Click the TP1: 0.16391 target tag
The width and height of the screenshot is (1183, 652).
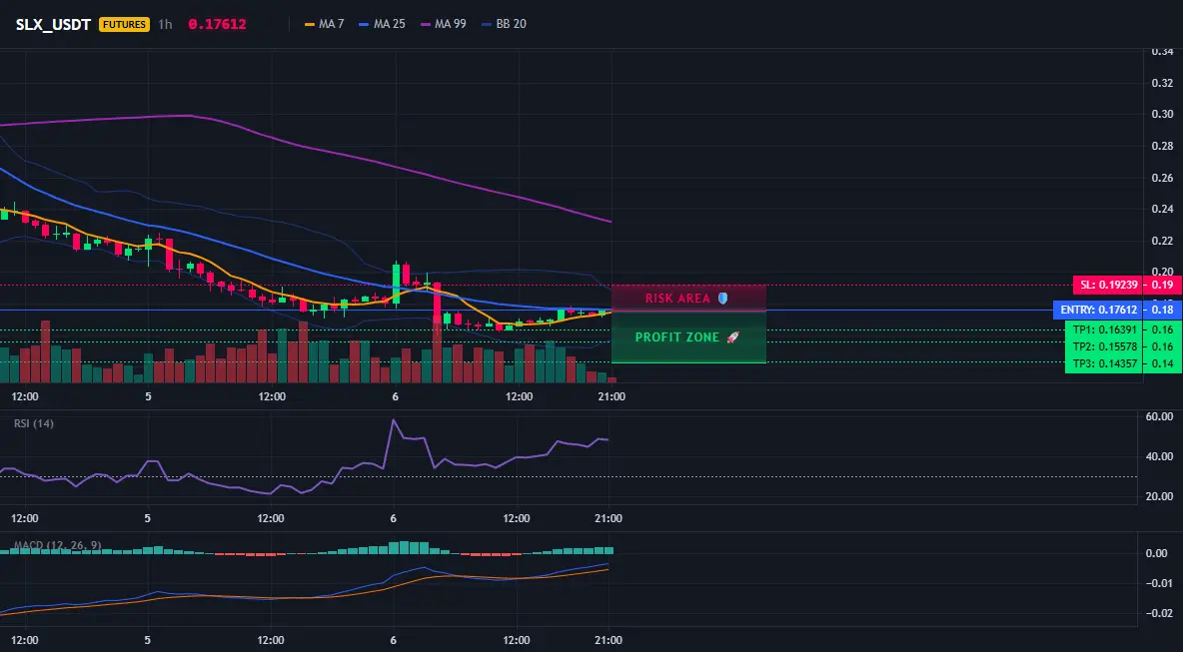click(x=1106, y=329)
